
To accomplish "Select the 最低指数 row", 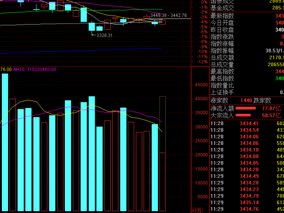I will [246, 79].
